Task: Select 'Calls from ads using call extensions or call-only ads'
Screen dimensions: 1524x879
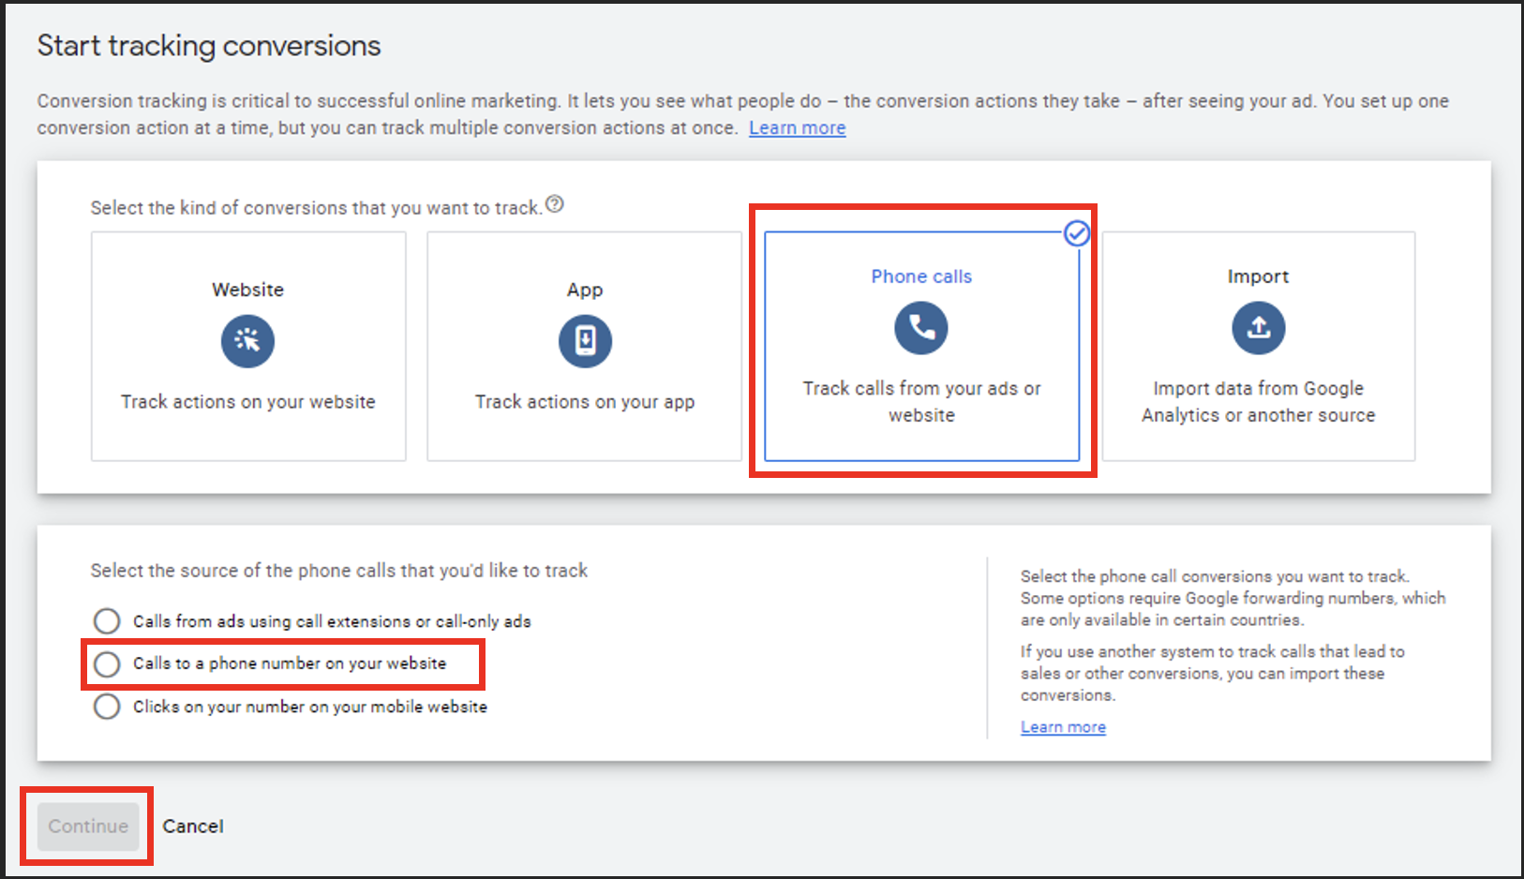Action: pos(107,620)
